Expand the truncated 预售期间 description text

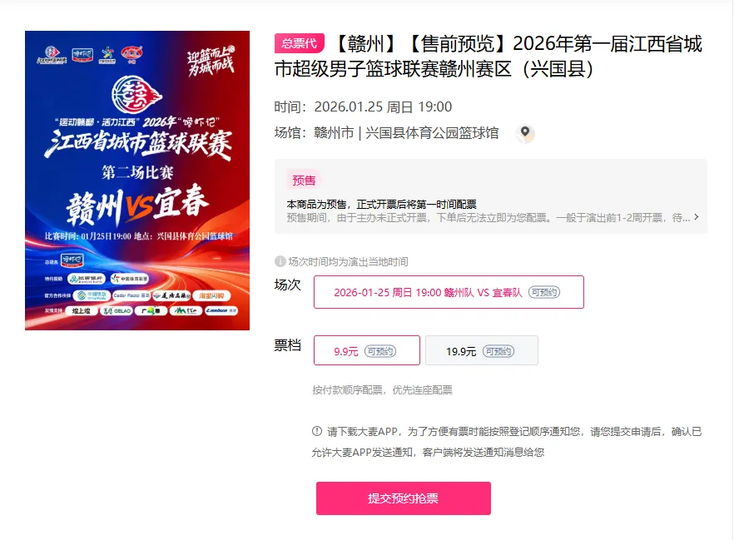click(489, 218)
